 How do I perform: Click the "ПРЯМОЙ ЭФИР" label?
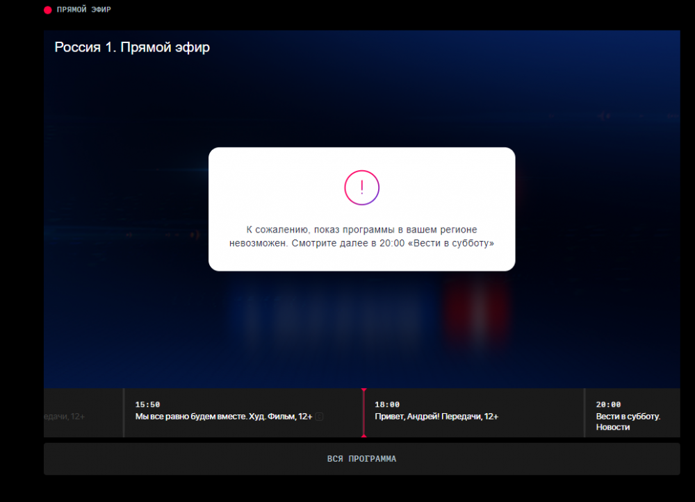click(84, 10)
